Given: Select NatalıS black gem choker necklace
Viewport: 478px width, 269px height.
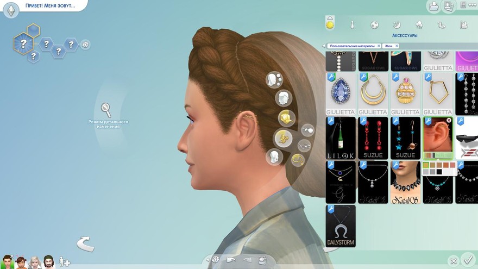Looking at the screenshot, I should [x=405, y=183].
